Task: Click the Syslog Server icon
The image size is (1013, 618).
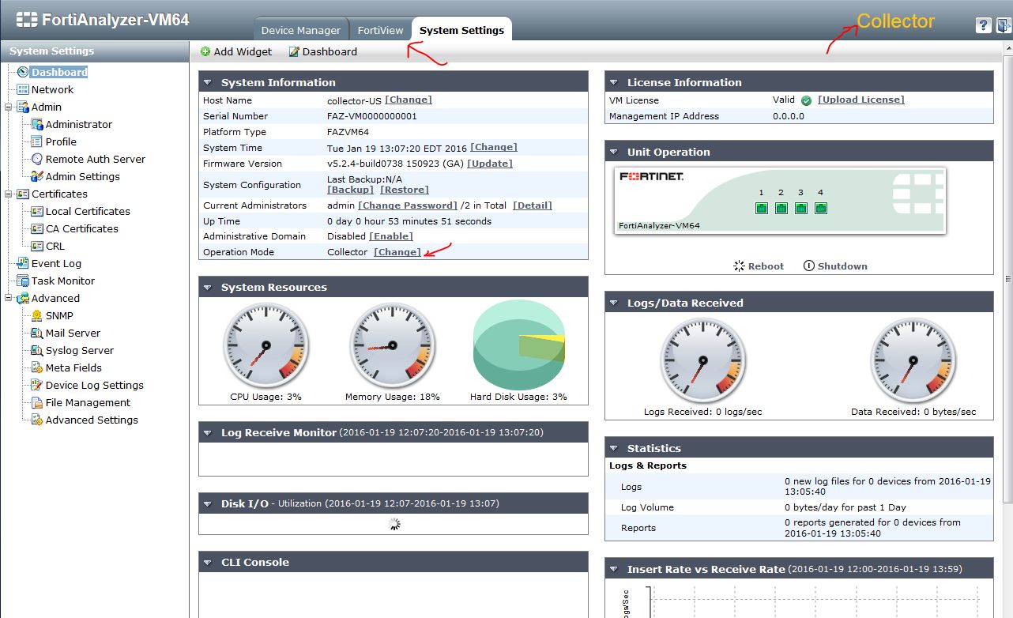Action: tap(36, 350)
